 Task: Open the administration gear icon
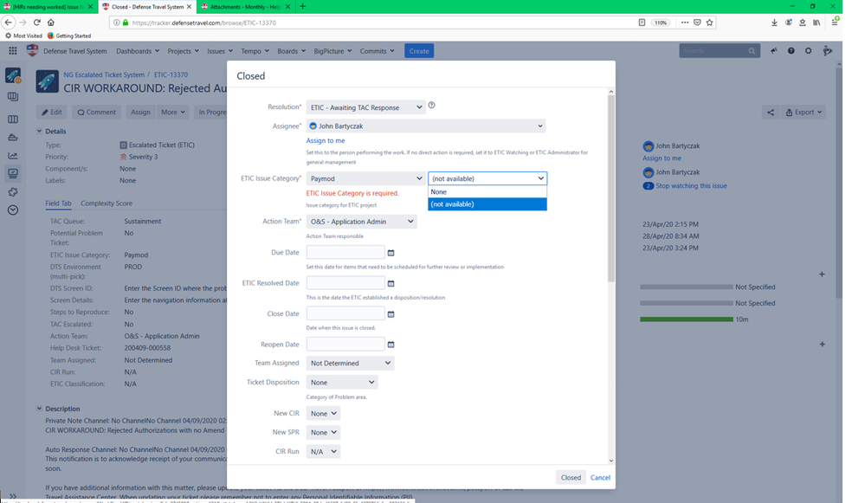[808, 51]
